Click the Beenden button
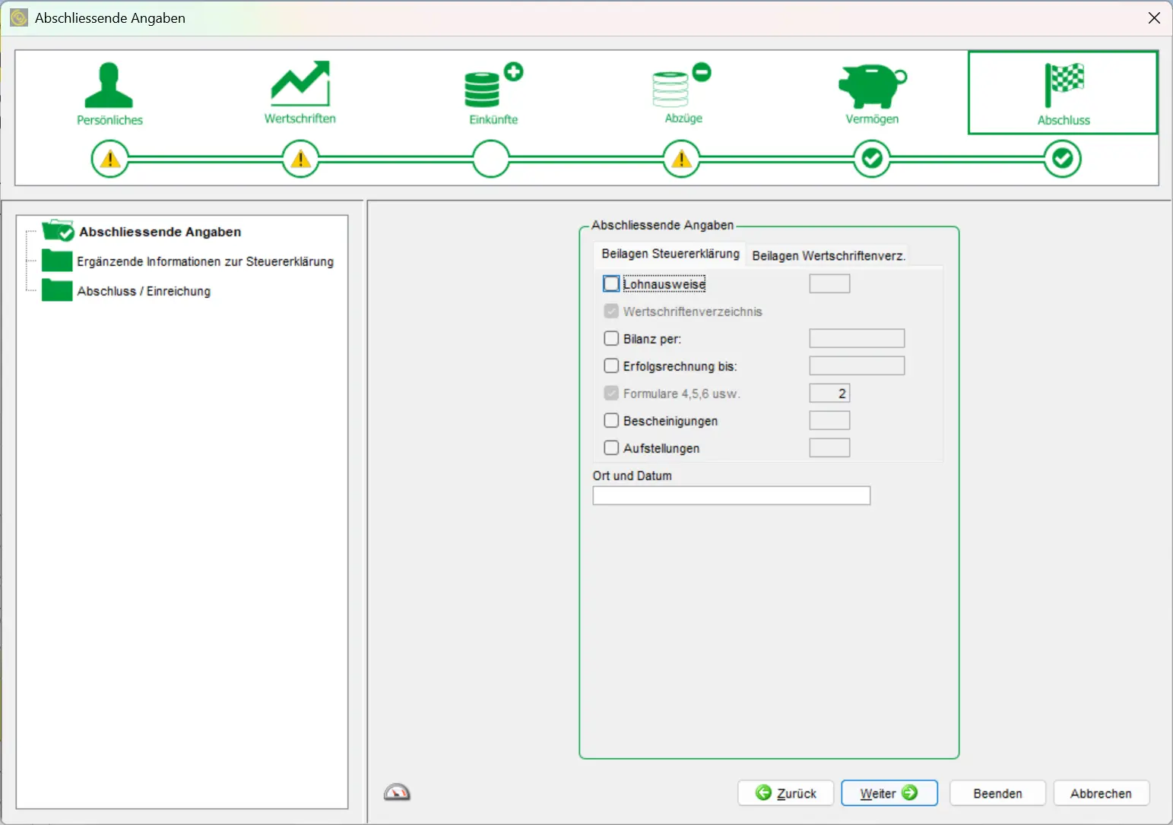The height and width of the screenshot is (825, 1173). pos(997,792)
